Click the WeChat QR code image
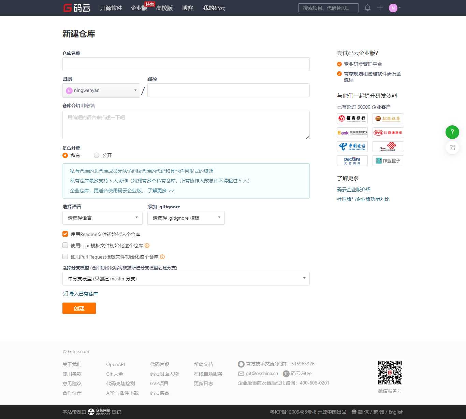This screenshot has width=466, height=419. point(390,373)
